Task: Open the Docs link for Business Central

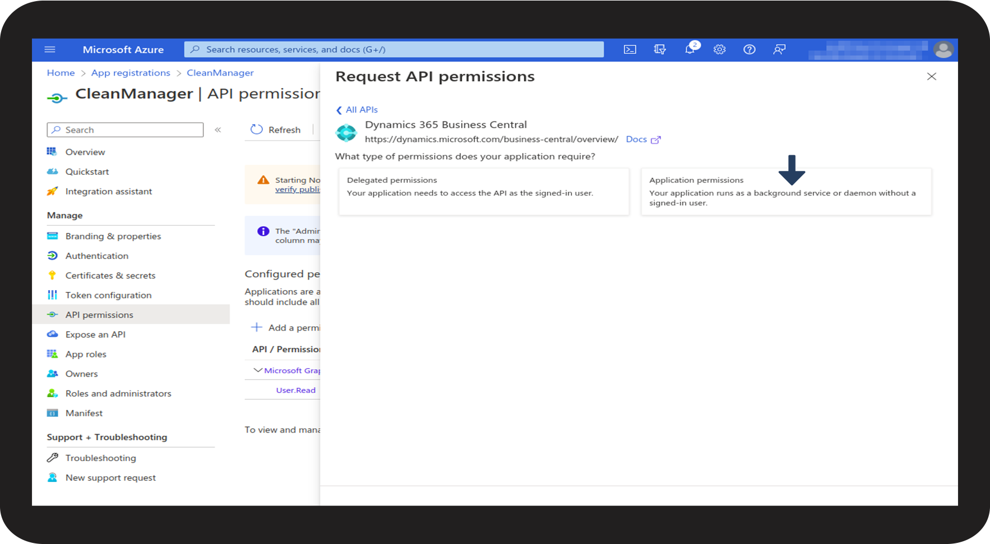Action: (636, 140)
